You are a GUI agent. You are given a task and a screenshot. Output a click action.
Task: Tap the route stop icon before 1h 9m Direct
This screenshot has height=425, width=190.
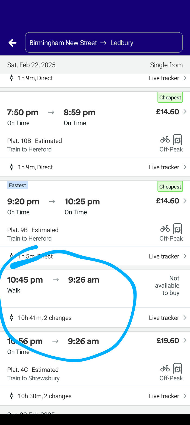[11, 78]
